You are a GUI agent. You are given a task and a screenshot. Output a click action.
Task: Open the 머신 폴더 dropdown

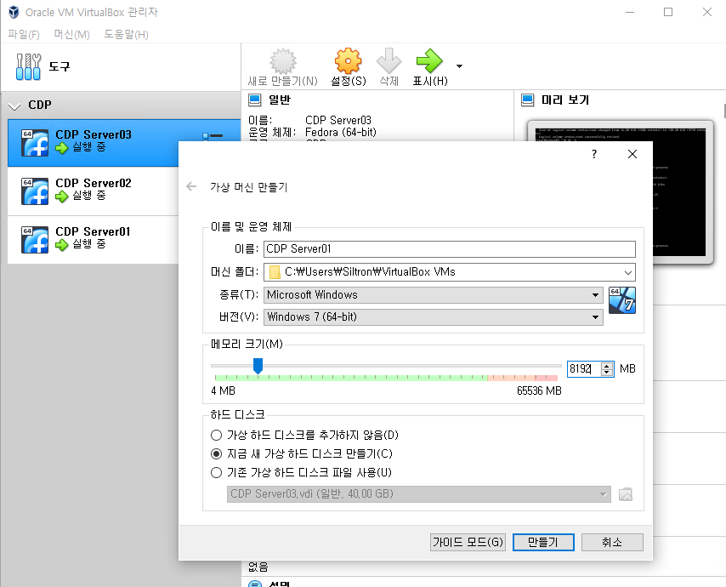[x=628, y=272]
